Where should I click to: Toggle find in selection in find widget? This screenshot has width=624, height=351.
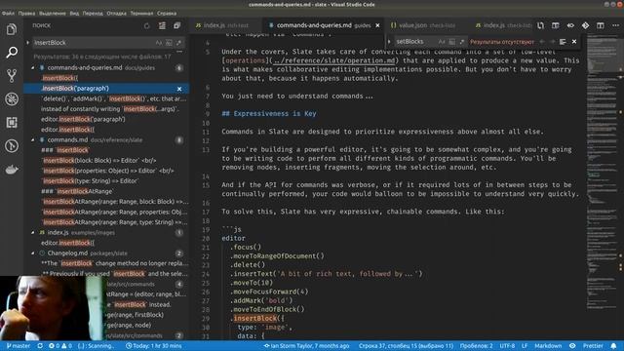point(563,41)
